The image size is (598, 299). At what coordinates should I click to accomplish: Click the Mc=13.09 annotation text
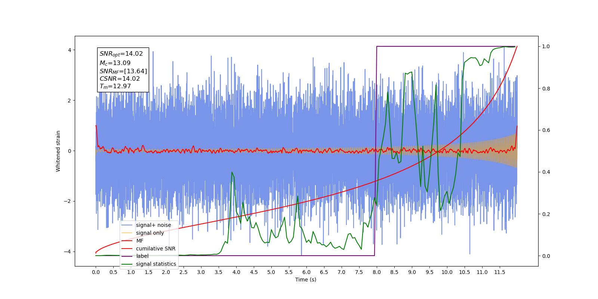pyautogui.click(x=115, y=63)
